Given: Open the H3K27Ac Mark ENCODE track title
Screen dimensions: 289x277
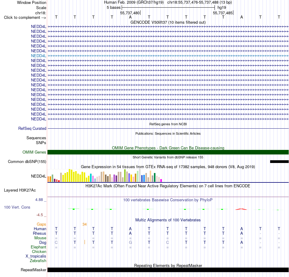Looking at the screenshot, I should [x=168, y=186].
